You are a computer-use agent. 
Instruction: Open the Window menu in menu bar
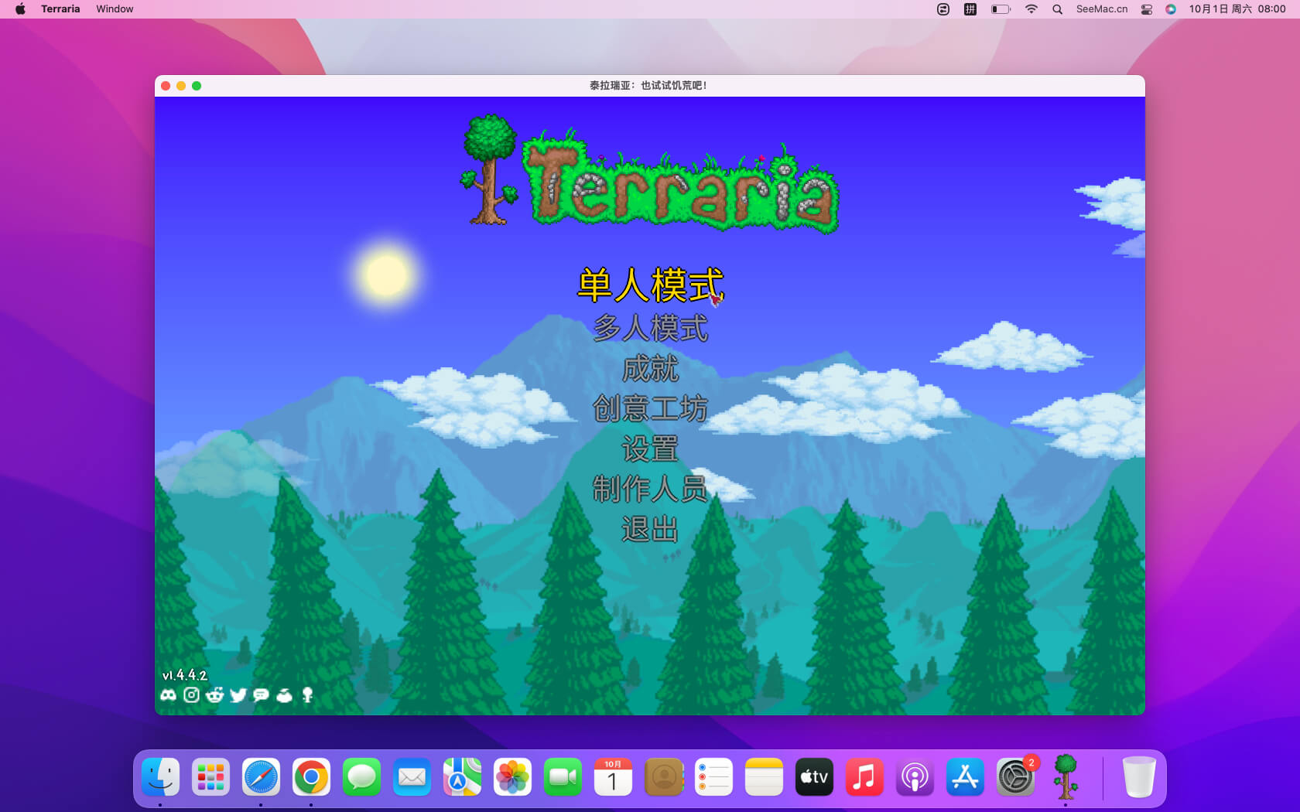(115, 9)
